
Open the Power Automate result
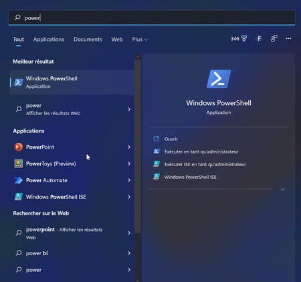click(x=72, y=180)
